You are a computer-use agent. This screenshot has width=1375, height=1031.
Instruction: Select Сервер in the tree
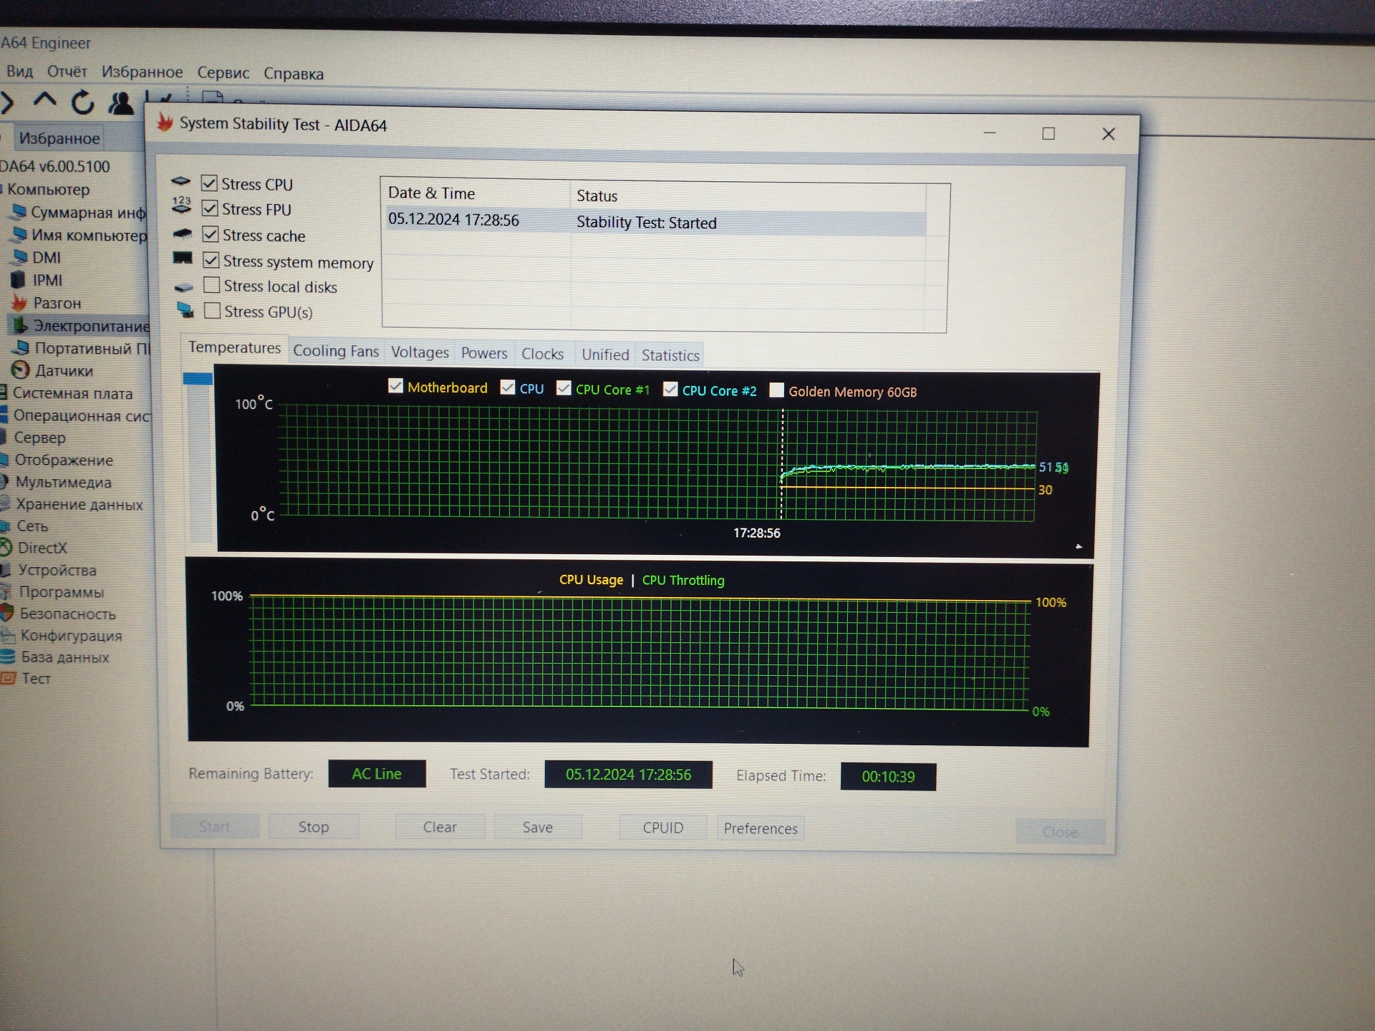(x=39, y=437)
